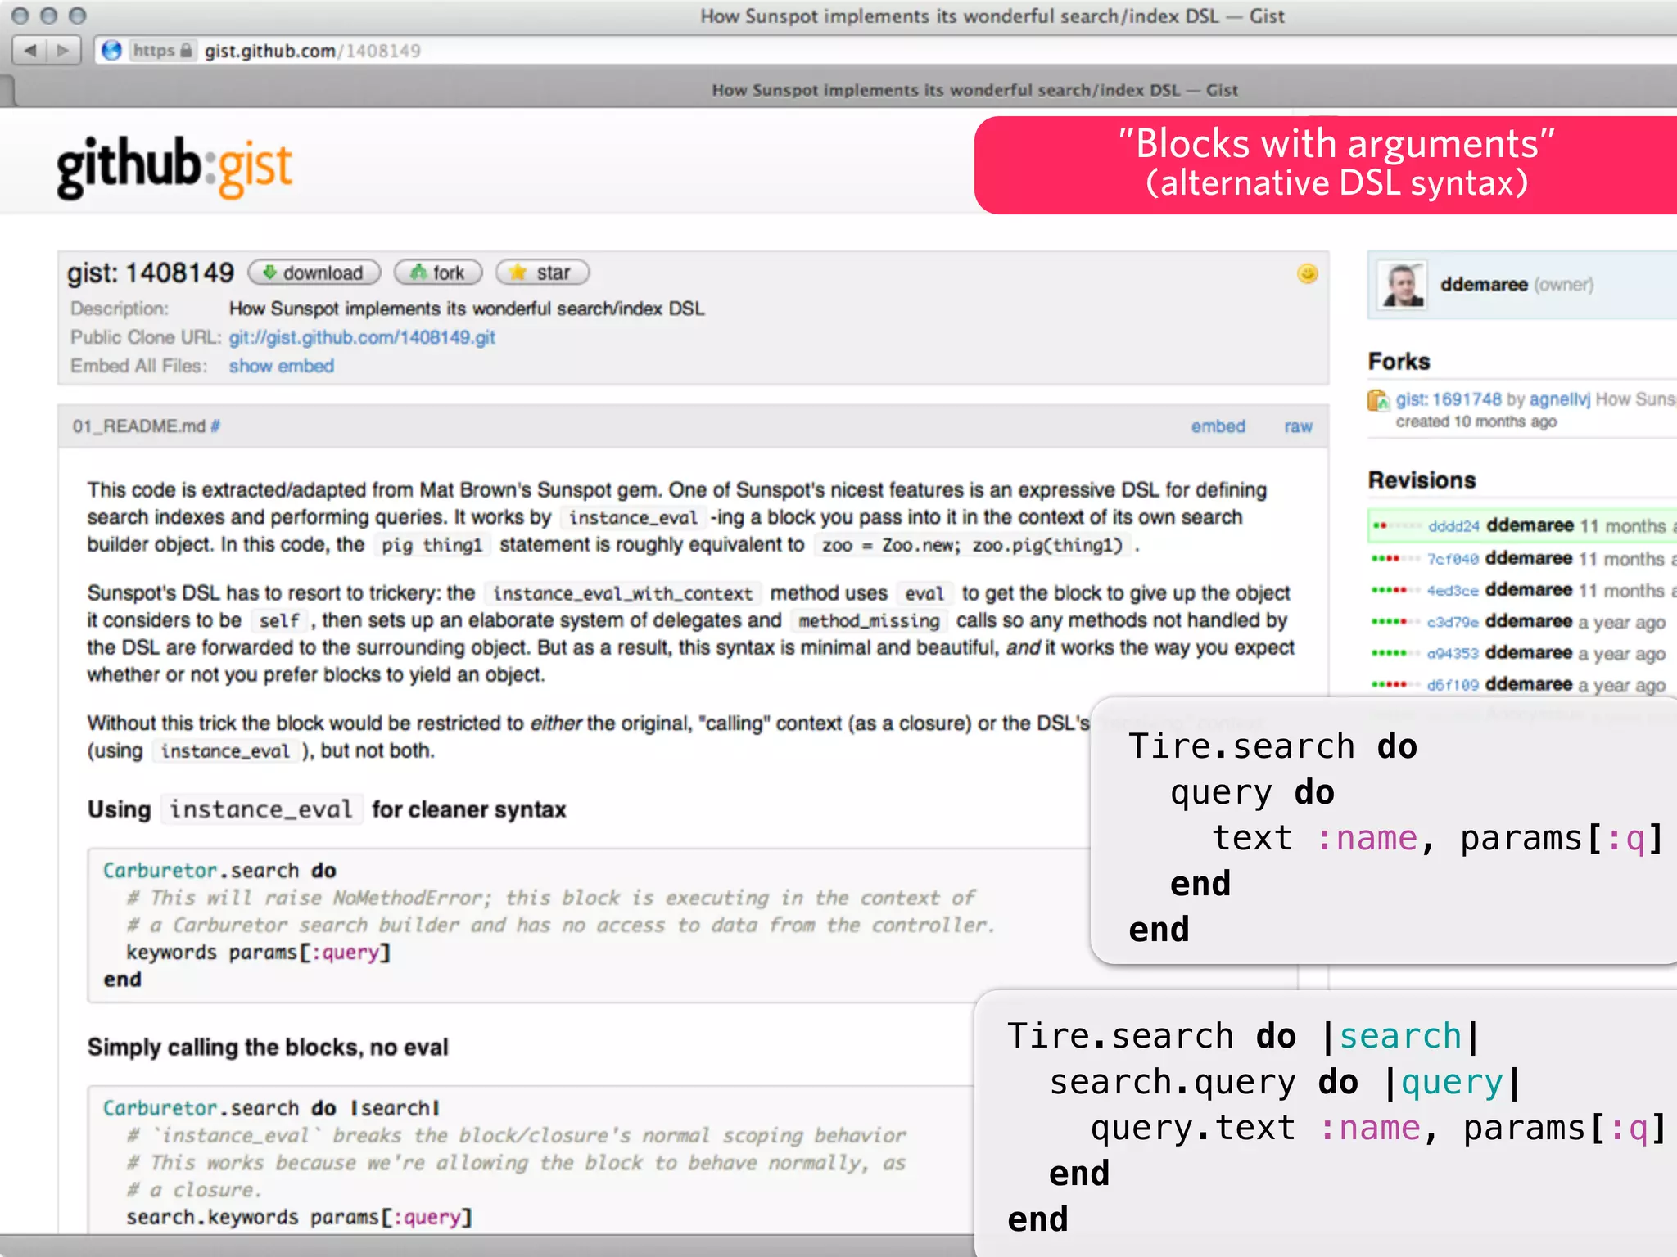This screenshot has width=1677, height=1257.
Task: Open revision 7cf040
Action: point(1453,559)
